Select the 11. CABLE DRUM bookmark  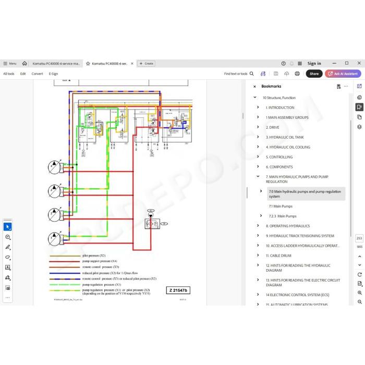[278, 256]
